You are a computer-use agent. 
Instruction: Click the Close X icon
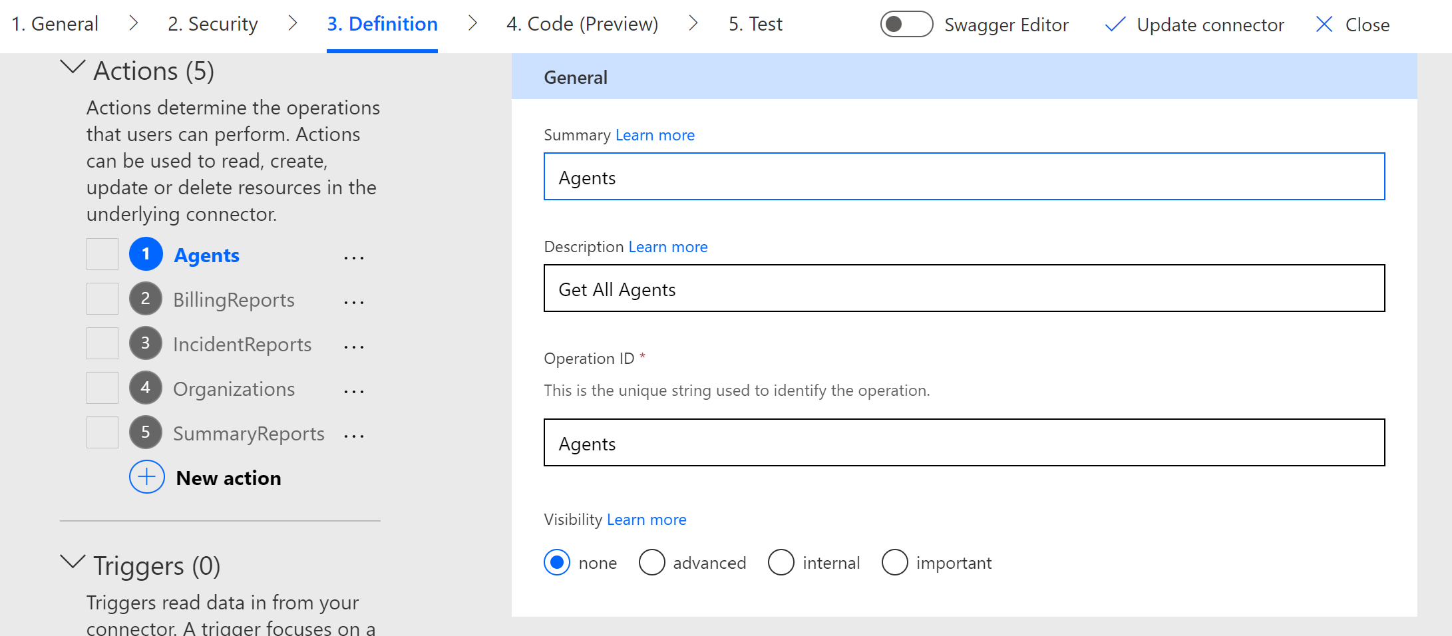point(1324,25)
